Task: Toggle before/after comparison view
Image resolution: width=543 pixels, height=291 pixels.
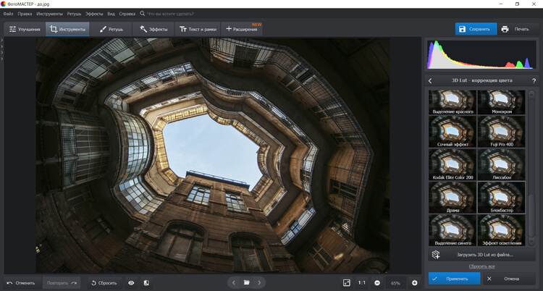Action: pos(146,282)
